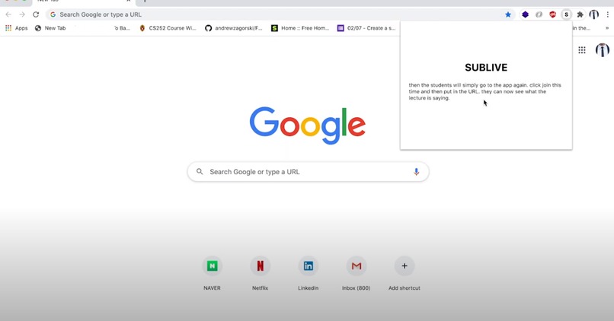Focus the address bar URL field

280,14
